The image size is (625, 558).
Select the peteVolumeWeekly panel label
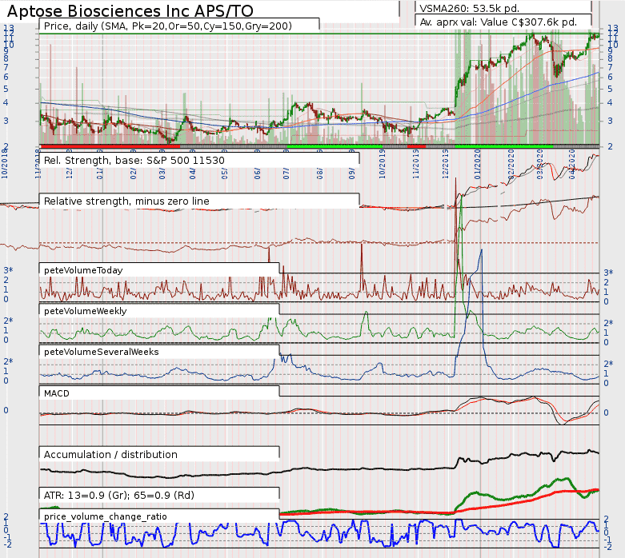click(x=86, y=311)
